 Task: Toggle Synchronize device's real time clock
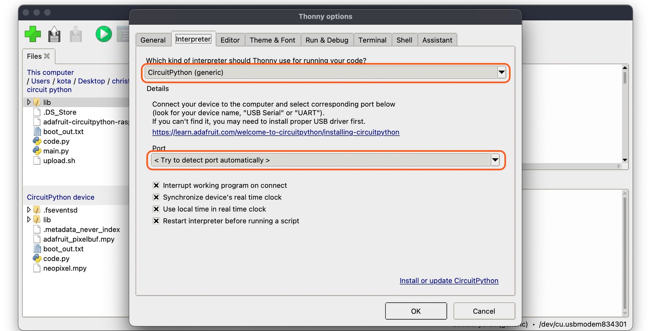pyautogui.click(x=156, y=197)
